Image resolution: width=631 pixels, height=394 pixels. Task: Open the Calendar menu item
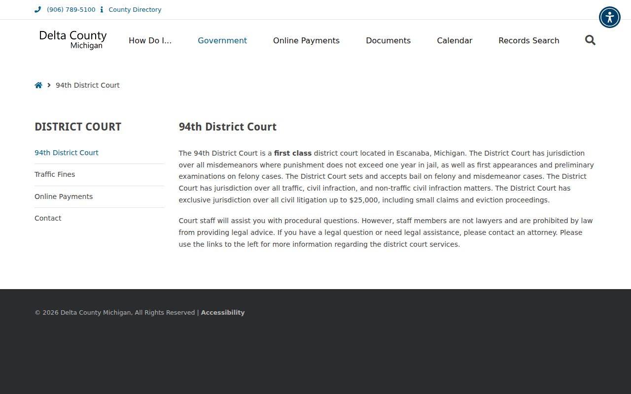(455, 40)
